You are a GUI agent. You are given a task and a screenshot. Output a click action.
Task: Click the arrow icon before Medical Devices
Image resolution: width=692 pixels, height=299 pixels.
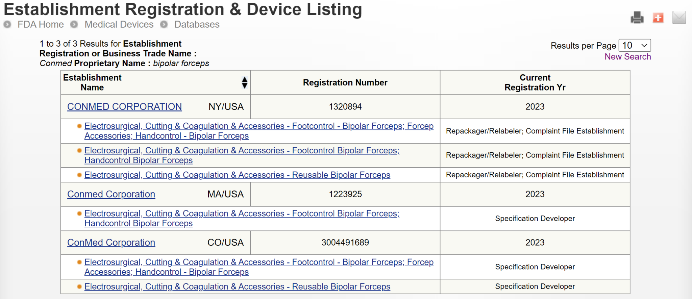click(74, 24)
